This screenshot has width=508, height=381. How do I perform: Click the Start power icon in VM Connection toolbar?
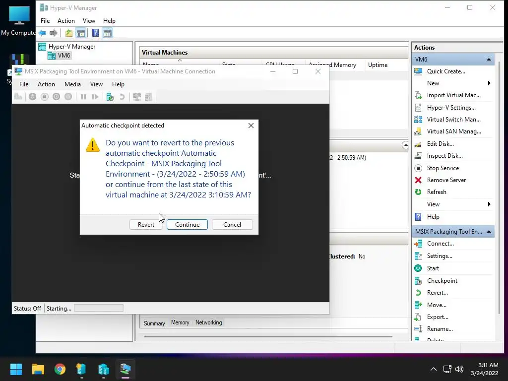click(x=32, y=97)
